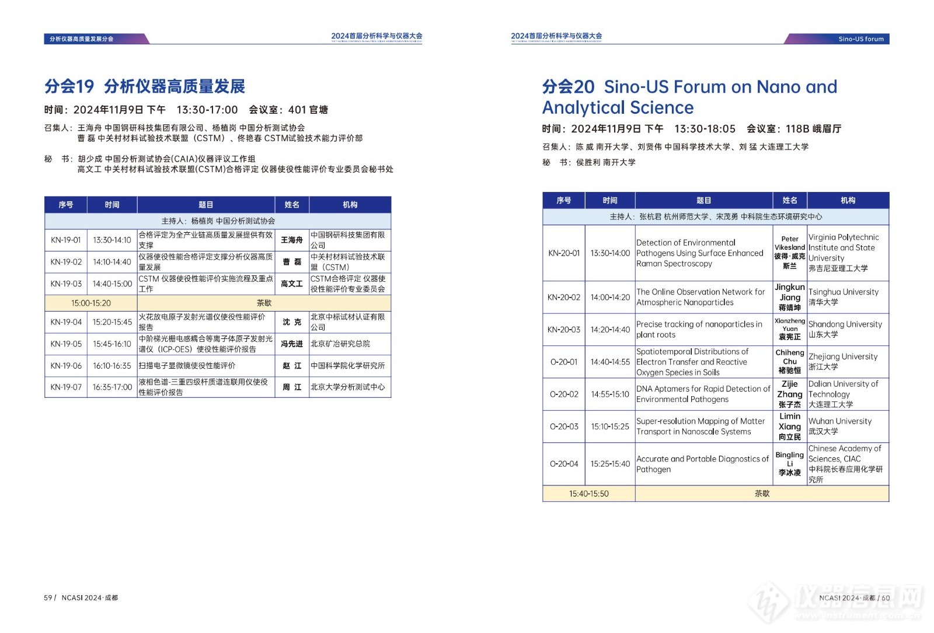
Task: Click speaker name '冯先进'
Action: click(292, 344)
